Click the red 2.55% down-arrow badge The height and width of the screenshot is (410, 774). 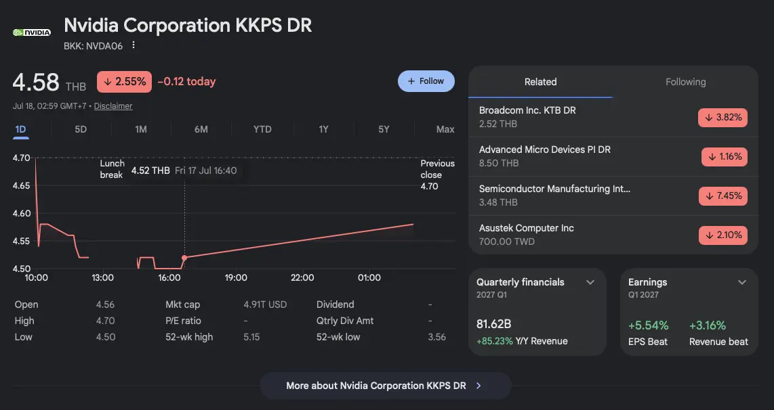point(125,82)
